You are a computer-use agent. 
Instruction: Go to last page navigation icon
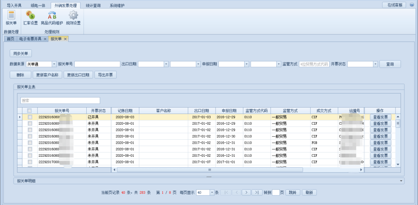[x=257, y=193]
